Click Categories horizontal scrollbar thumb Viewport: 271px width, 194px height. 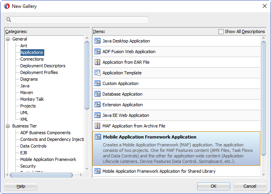pos(41,175)
